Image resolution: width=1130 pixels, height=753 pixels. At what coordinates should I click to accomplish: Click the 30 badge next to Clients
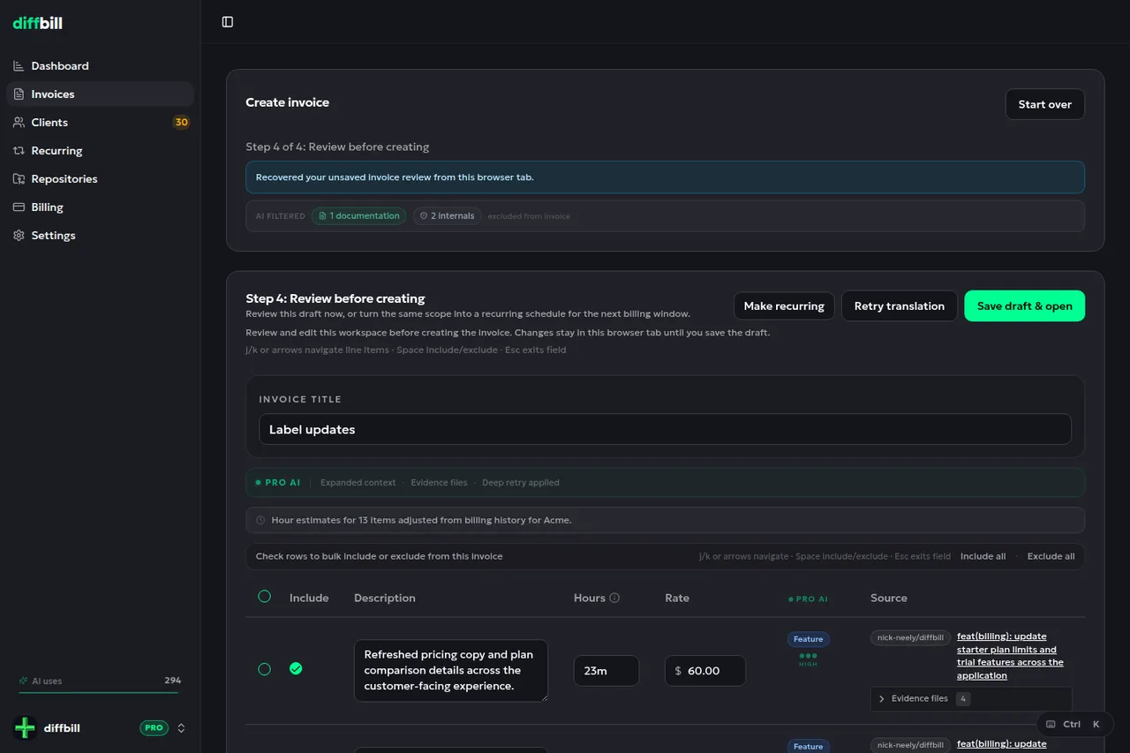(181, 123)
